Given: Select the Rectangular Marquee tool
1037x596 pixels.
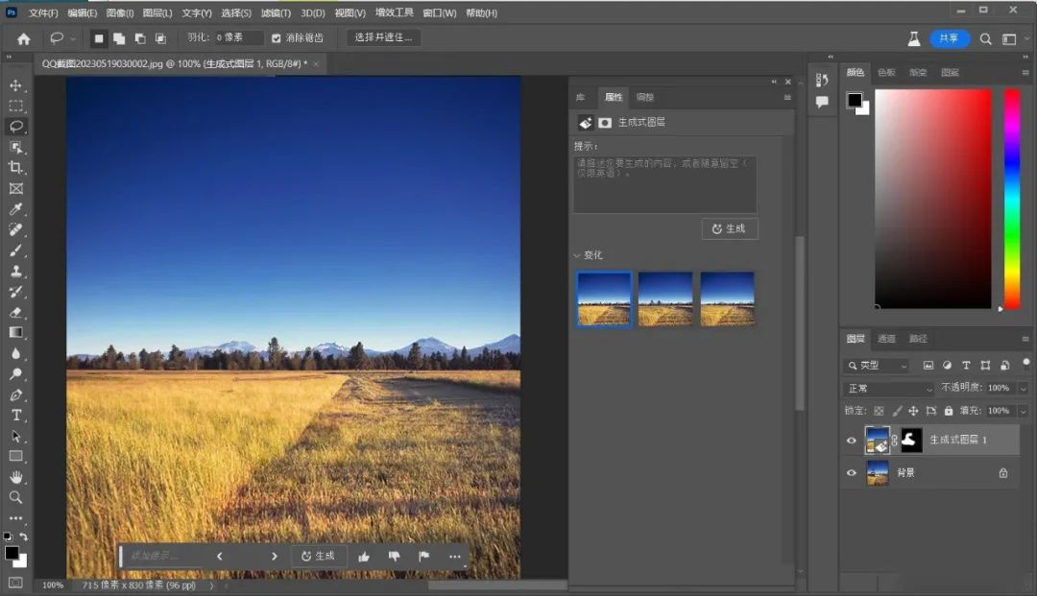Looking at the screenshot, I should (x=16, y=106).
